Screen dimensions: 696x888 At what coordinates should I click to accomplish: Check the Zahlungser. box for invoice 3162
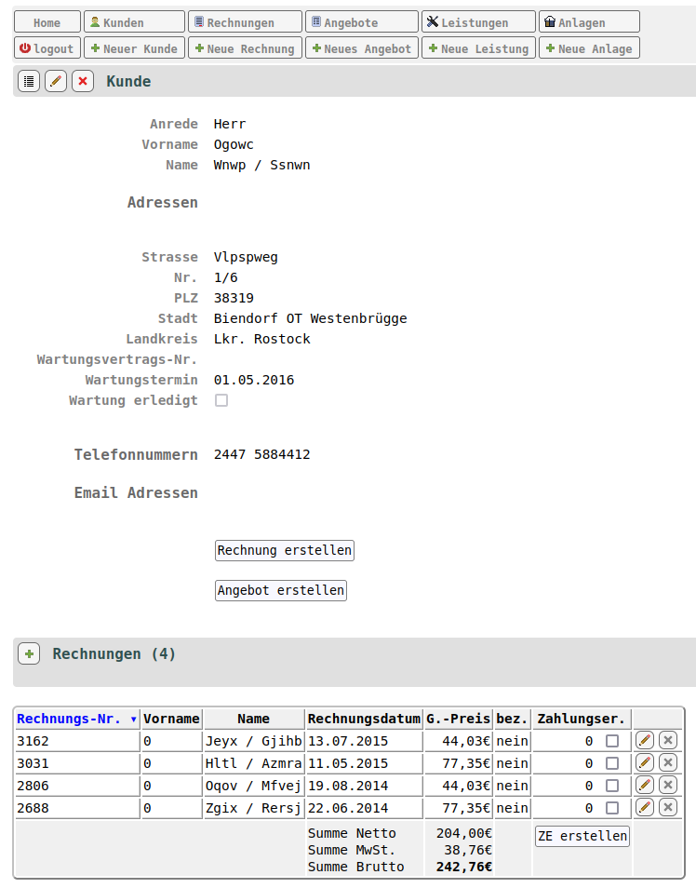[x=612, y=741]
